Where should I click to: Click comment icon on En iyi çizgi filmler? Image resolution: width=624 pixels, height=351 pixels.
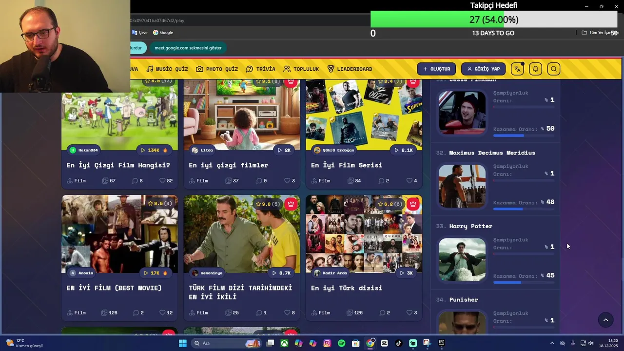(259, 181)
